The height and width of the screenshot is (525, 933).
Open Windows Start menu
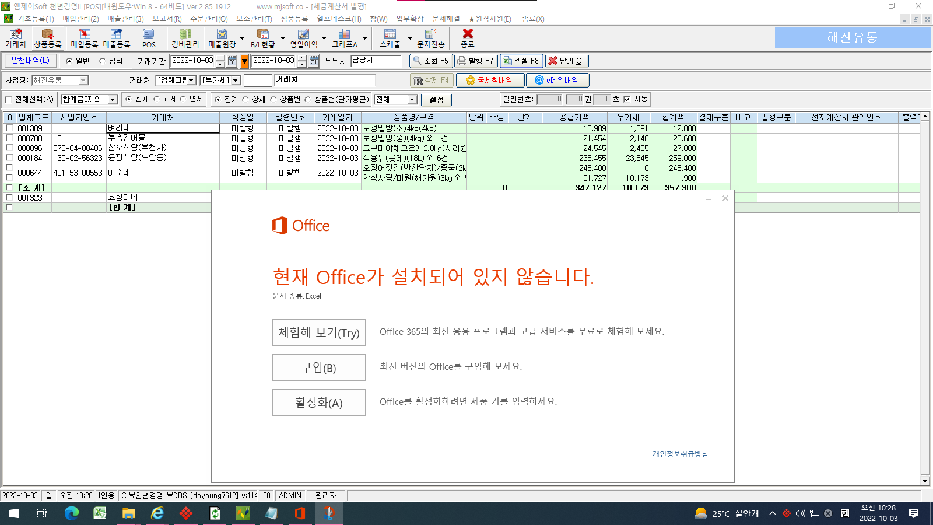(14, 513)
